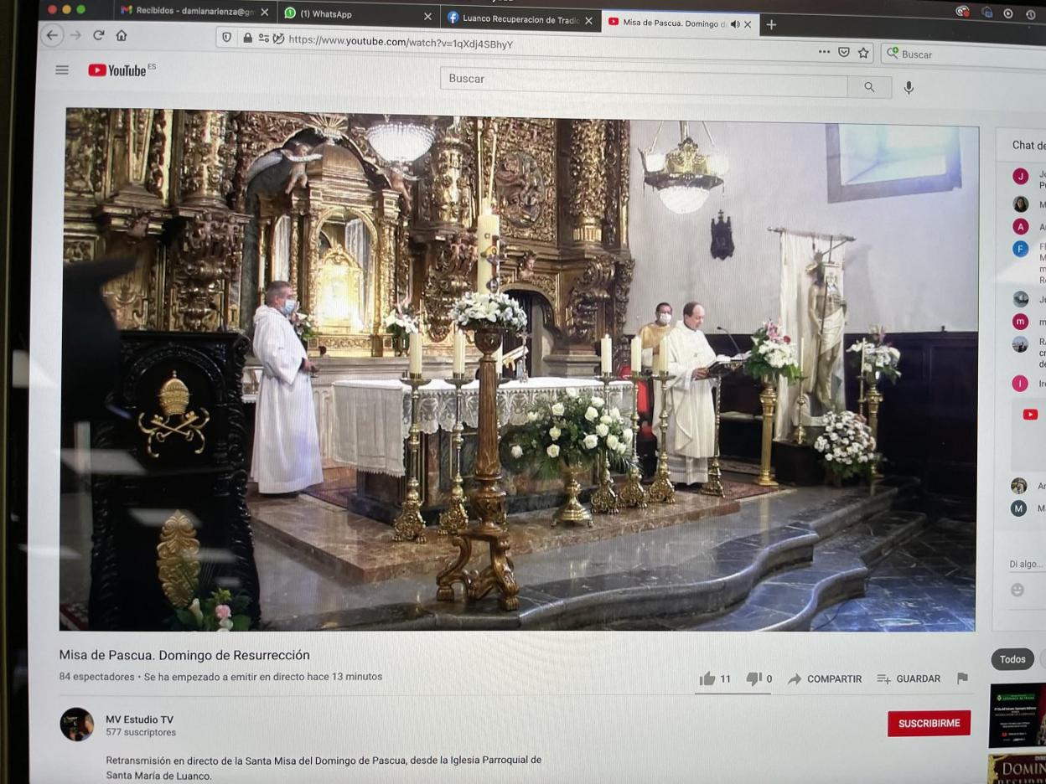This screenshot has width=1046, height=784.
Task: Activate voice search microphone icon
Action: coord(909,88)
